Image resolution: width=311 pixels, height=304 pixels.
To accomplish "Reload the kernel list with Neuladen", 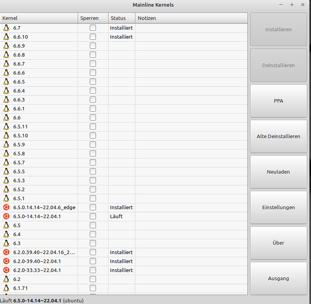I will 279,172.
